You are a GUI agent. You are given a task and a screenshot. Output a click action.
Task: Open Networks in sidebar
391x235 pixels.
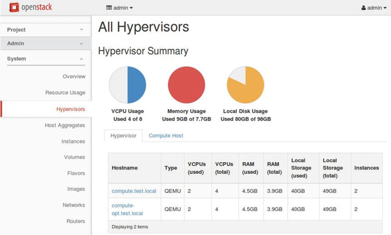pos(74,205)
